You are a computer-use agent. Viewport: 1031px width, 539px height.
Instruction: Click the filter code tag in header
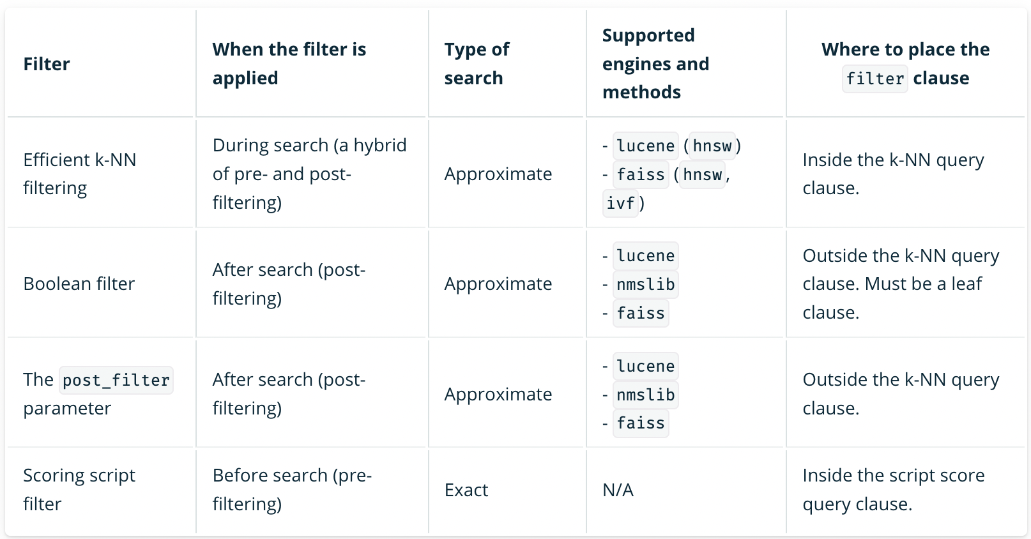coord(874,79)
